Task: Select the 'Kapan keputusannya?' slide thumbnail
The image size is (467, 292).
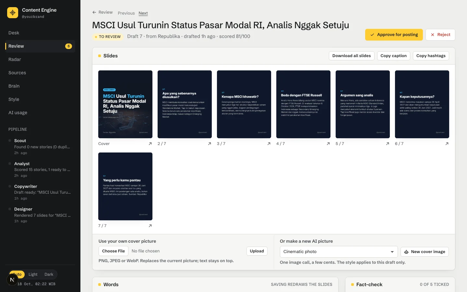Action: click(x=422, y=104)
